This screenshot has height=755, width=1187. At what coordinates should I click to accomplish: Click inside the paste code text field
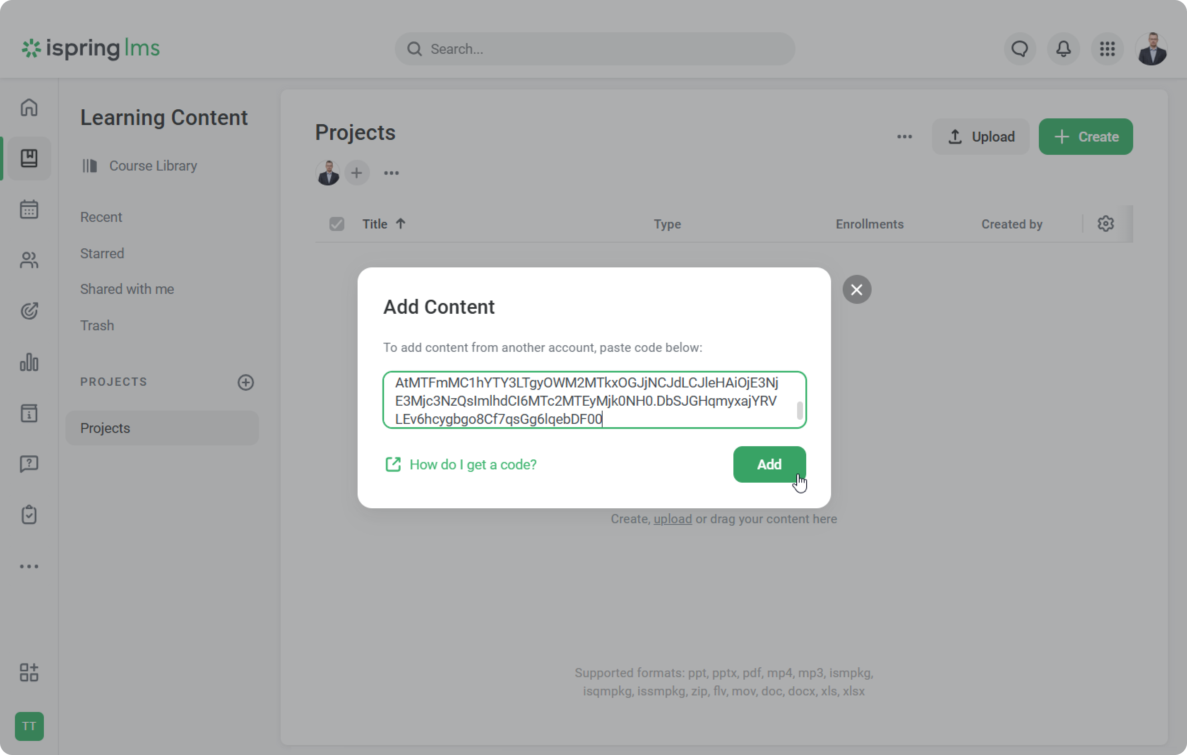586,400
